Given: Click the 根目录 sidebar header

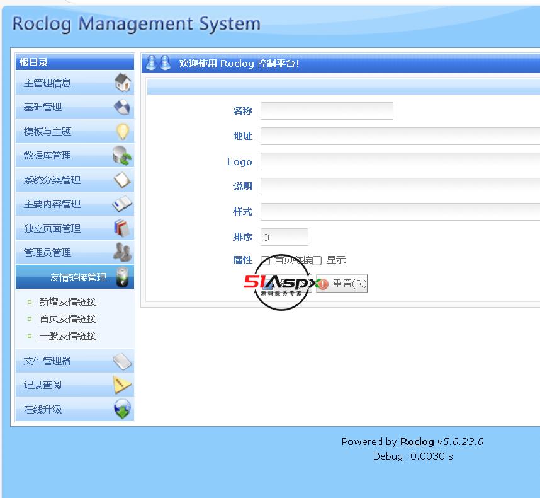Looking at the screenshot, I should [x=75, y=62].
